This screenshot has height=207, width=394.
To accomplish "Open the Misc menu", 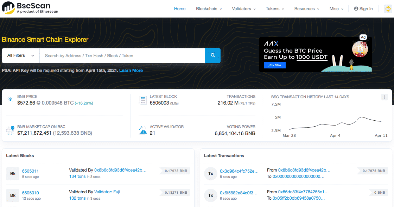I will 336,9.
